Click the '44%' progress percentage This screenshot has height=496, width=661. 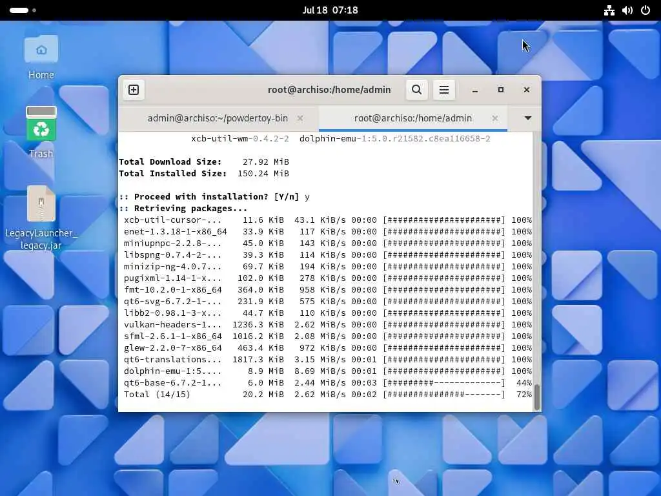point(524,383)
